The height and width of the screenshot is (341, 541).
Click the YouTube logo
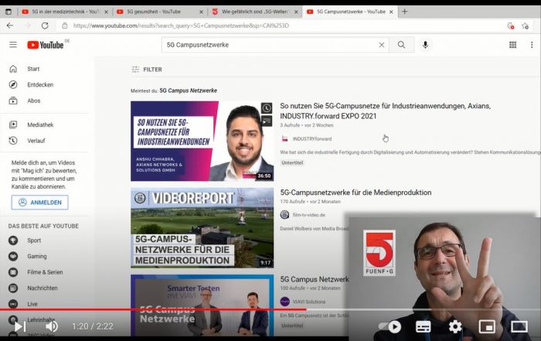[x=46, y=45]
